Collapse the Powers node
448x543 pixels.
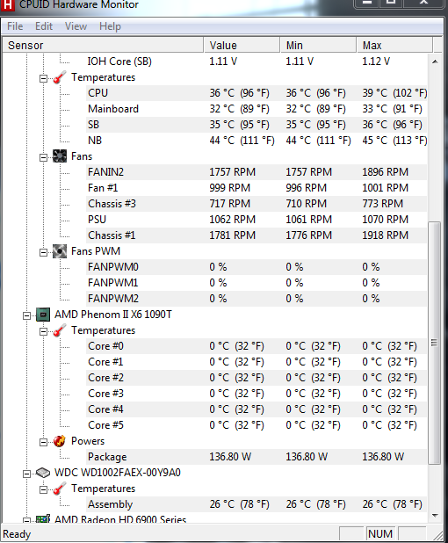tap(43, 443)
